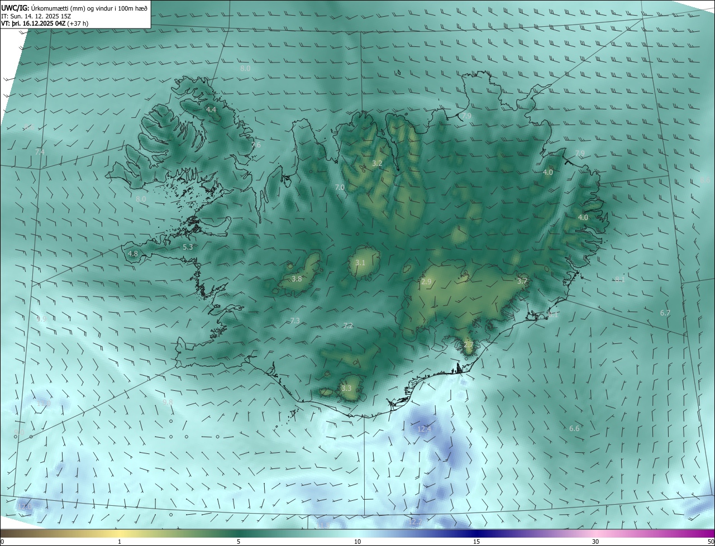
Task: Click the 3.2 value label in the northern highlands
Action: click(377, 164)
